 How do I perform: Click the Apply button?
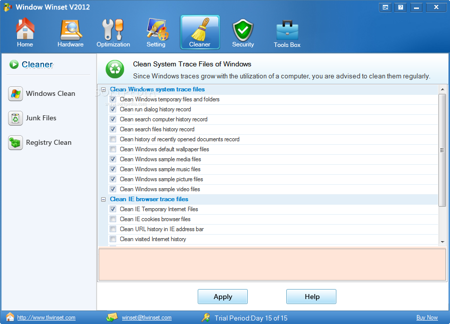coord(223,297)
